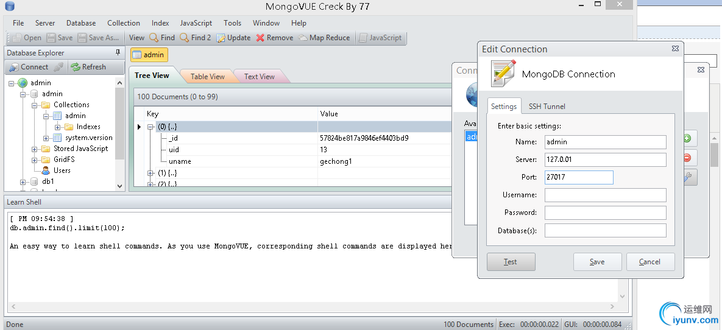Click the Users person icon
722x330 pixels.
(46, 170)
